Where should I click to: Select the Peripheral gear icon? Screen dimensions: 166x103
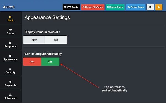(x=10, y=43)
